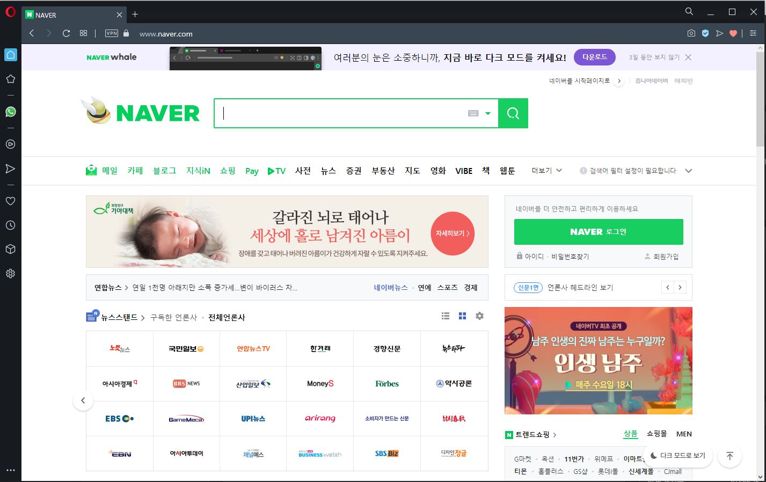Open Speed Dial grid icon
This screenshot has width=766, height=482.
click(83, 33)
